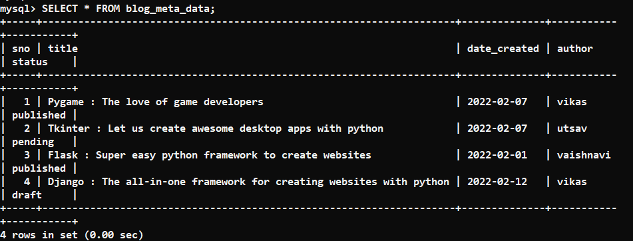Screen dimensions: 633x241
Task: Click the author 'utsav'
Action: click(x=572, y=128)
